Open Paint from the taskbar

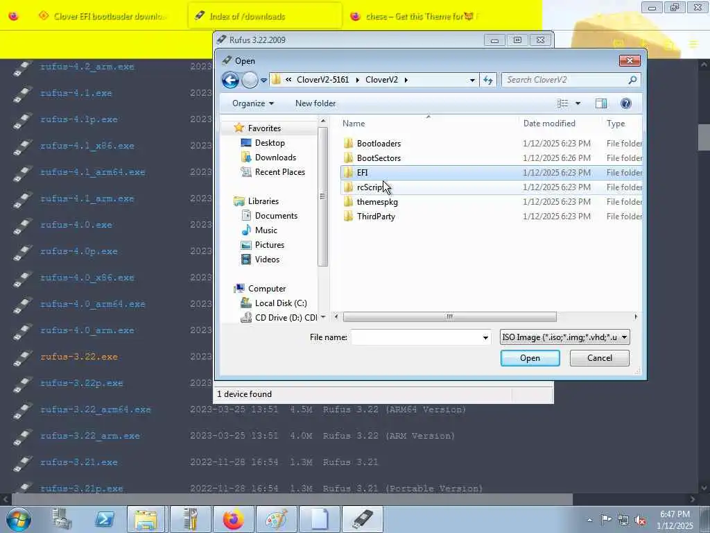coord(276,519)
